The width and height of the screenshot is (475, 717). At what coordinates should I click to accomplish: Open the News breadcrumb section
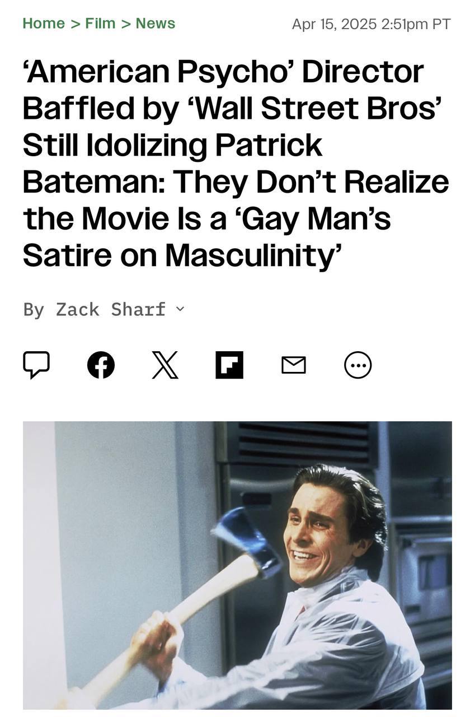(x=156, y=24)
